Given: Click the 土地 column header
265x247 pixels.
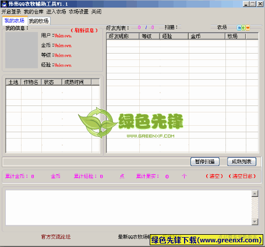Looking at the screenshot, I should (x=13, y=82).
